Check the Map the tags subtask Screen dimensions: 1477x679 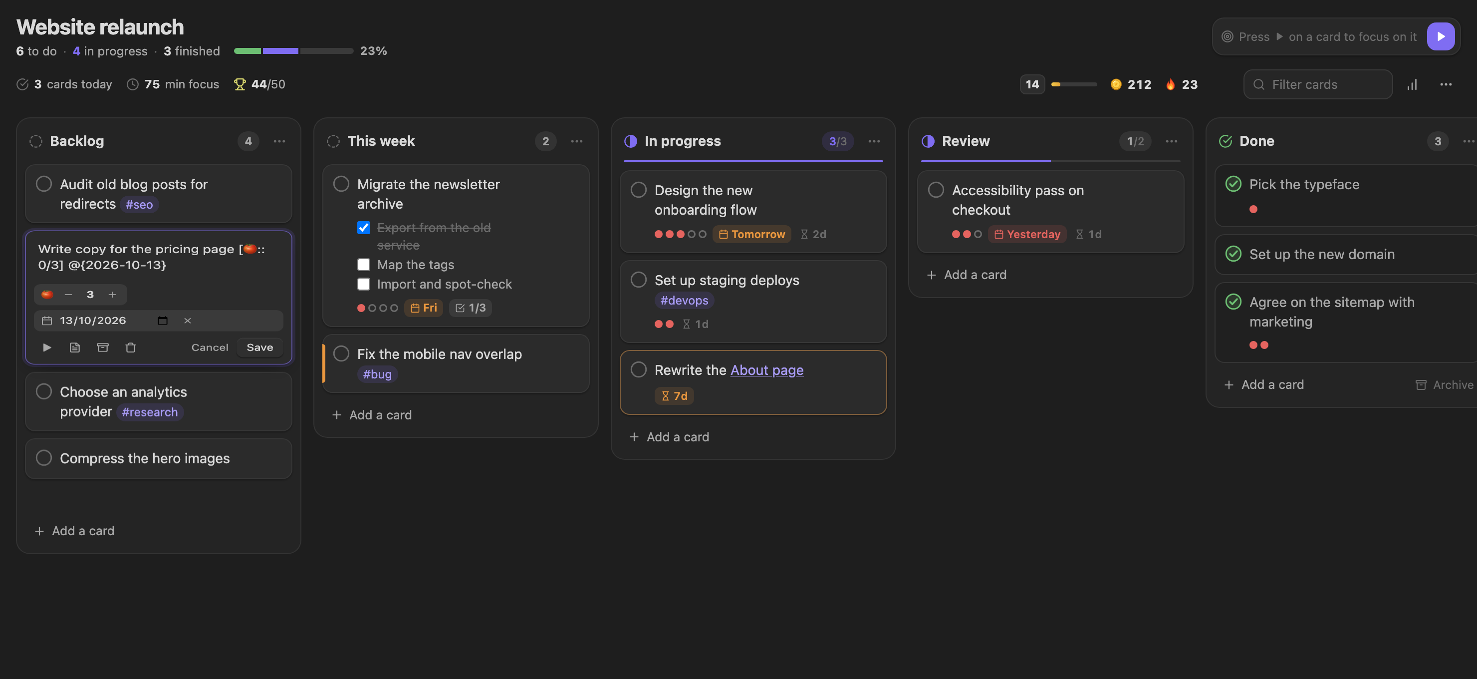[364, 265]
